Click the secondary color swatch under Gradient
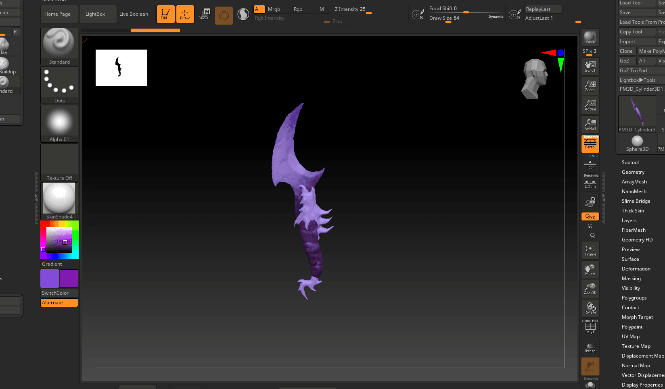 click(x=69, y=279)
